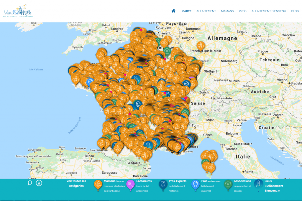Screen dimensions: 302x201
Task: Click the 'Lieux « Allaitement Bienvenu »' label
Action: point(274,186)
